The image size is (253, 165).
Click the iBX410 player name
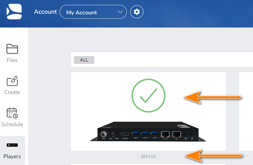click(148, 156)
